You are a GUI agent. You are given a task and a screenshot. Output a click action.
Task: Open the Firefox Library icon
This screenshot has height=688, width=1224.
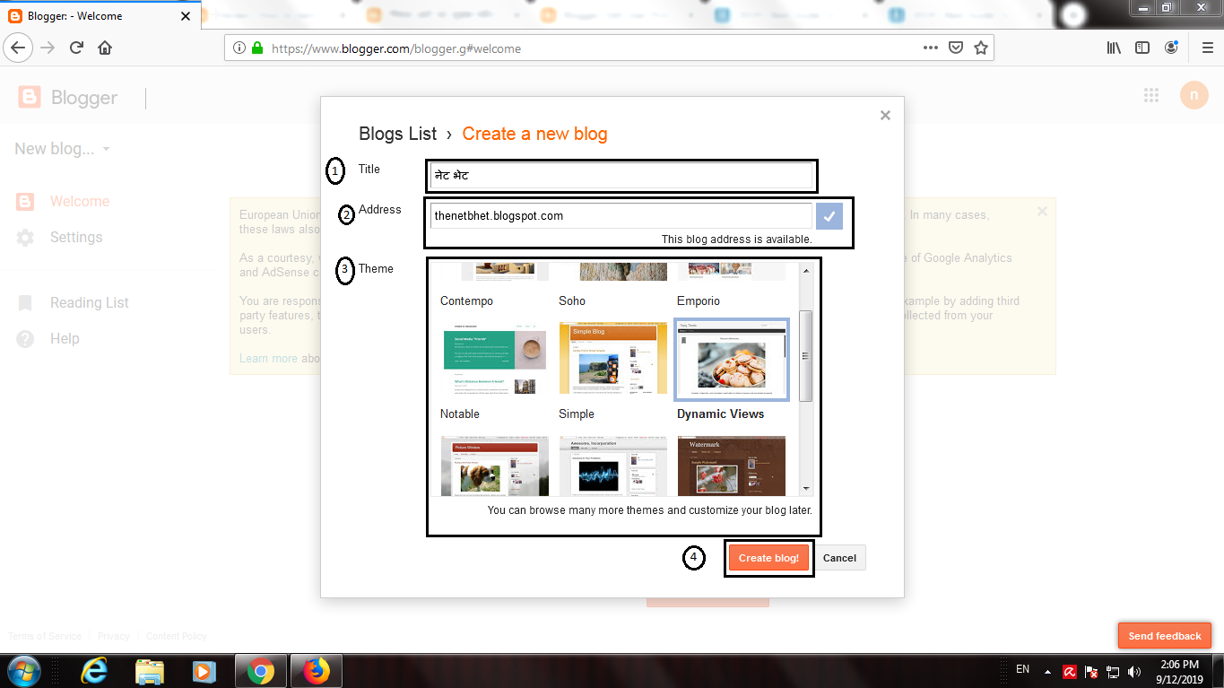click(1114, 48)
